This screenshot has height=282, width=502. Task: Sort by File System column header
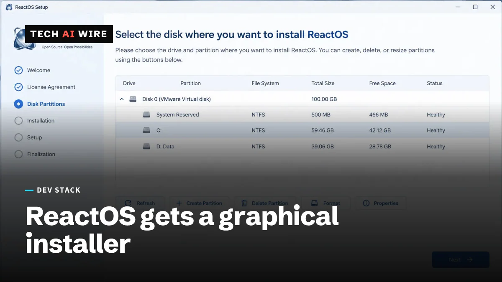coord(265,83)
